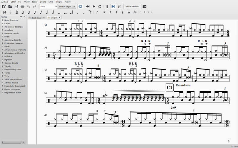Save the score with the floppy disk icon
This screenshot has height=148, width=238.
[x=16, y=6]
